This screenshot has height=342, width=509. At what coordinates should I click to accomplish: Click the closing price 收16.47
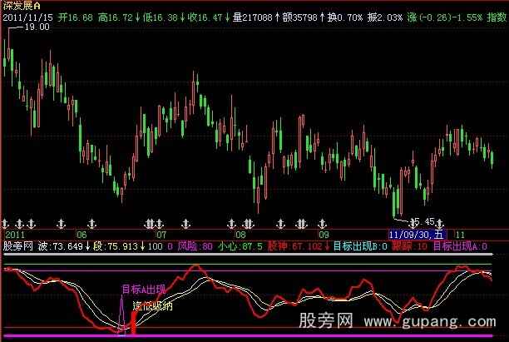[x=205, y=17]
